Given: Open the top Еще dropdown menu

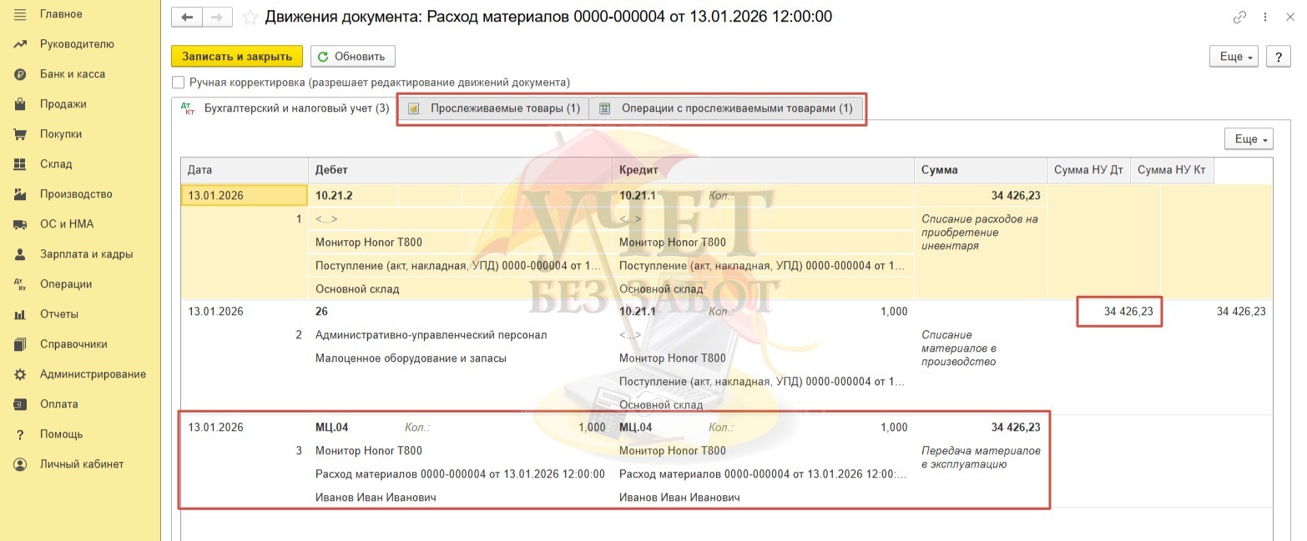Looking at the screenshot, I should (1235, 57).
